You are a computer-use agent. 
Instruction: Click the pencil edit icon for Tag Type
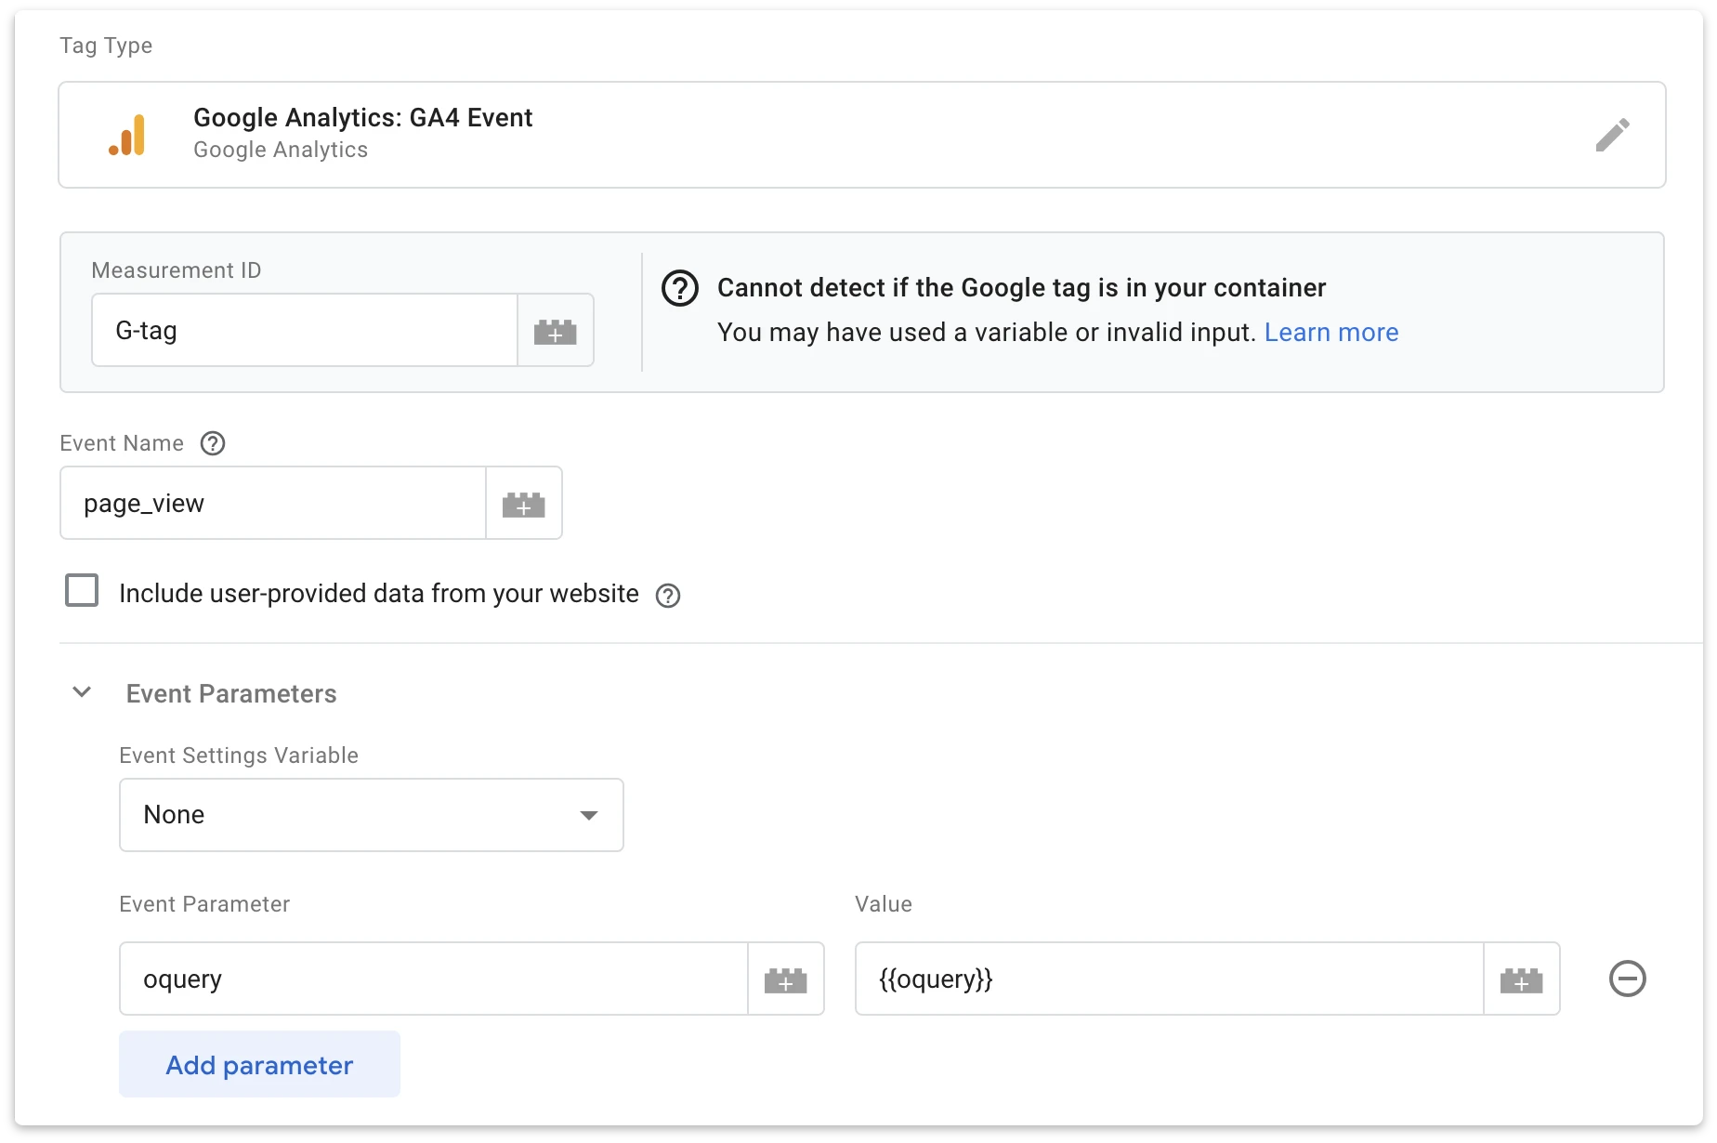click(1612, 135)
